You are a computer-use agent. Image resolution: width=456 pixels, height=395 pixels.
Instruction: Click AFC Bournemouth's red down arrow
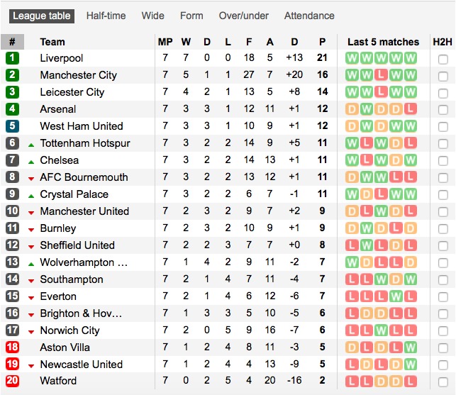tap(31, 179)
